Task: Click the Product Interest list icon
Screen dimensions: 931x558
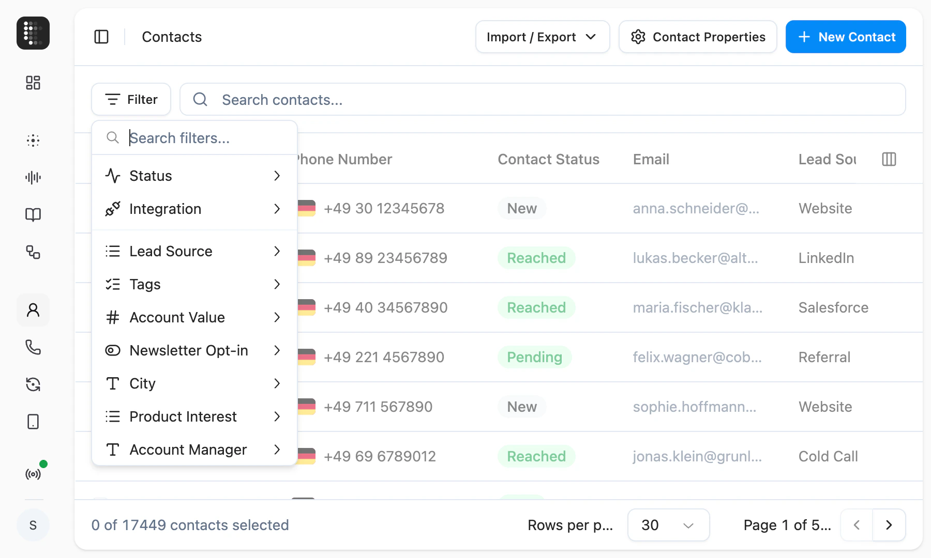Action: [113, 416]
